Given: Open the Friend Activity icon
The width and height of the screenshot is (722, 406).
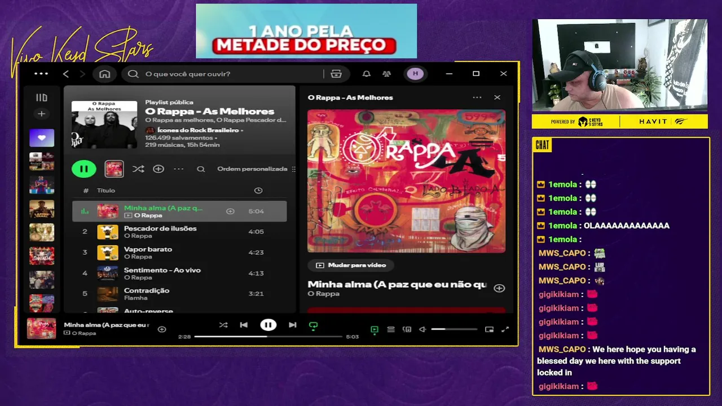Looking at the screenshot, I should (x=386, y=74).
